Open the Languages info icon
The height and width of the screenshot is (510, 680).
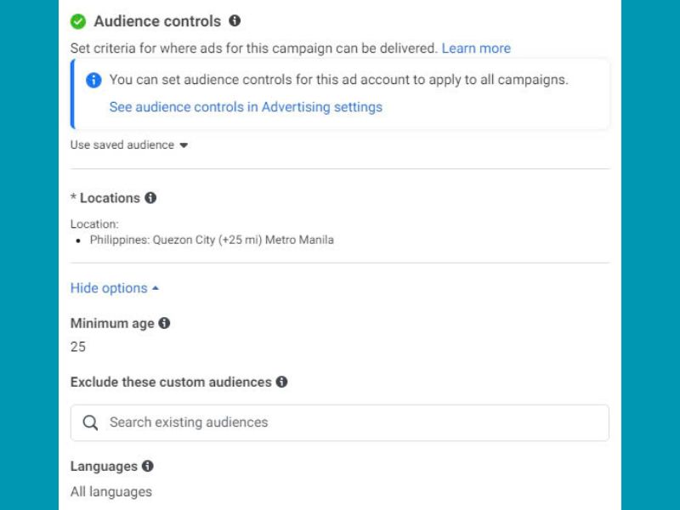point(147,466)
